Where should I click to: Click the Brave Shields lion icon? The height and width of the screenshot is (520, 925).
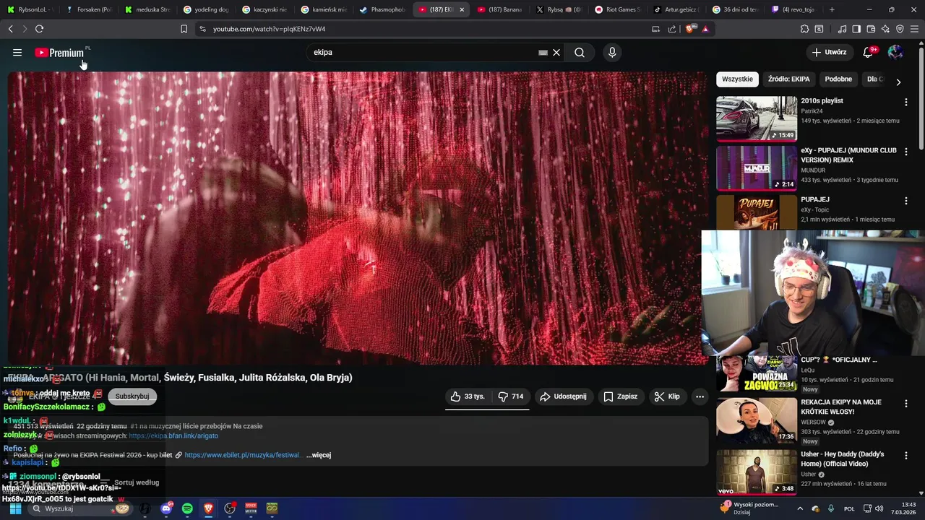tap(689, 29)
